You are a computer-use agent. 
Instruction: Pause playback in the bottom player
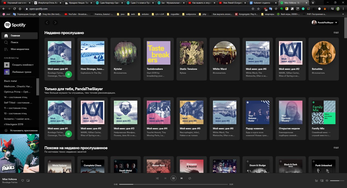point(173,178)
